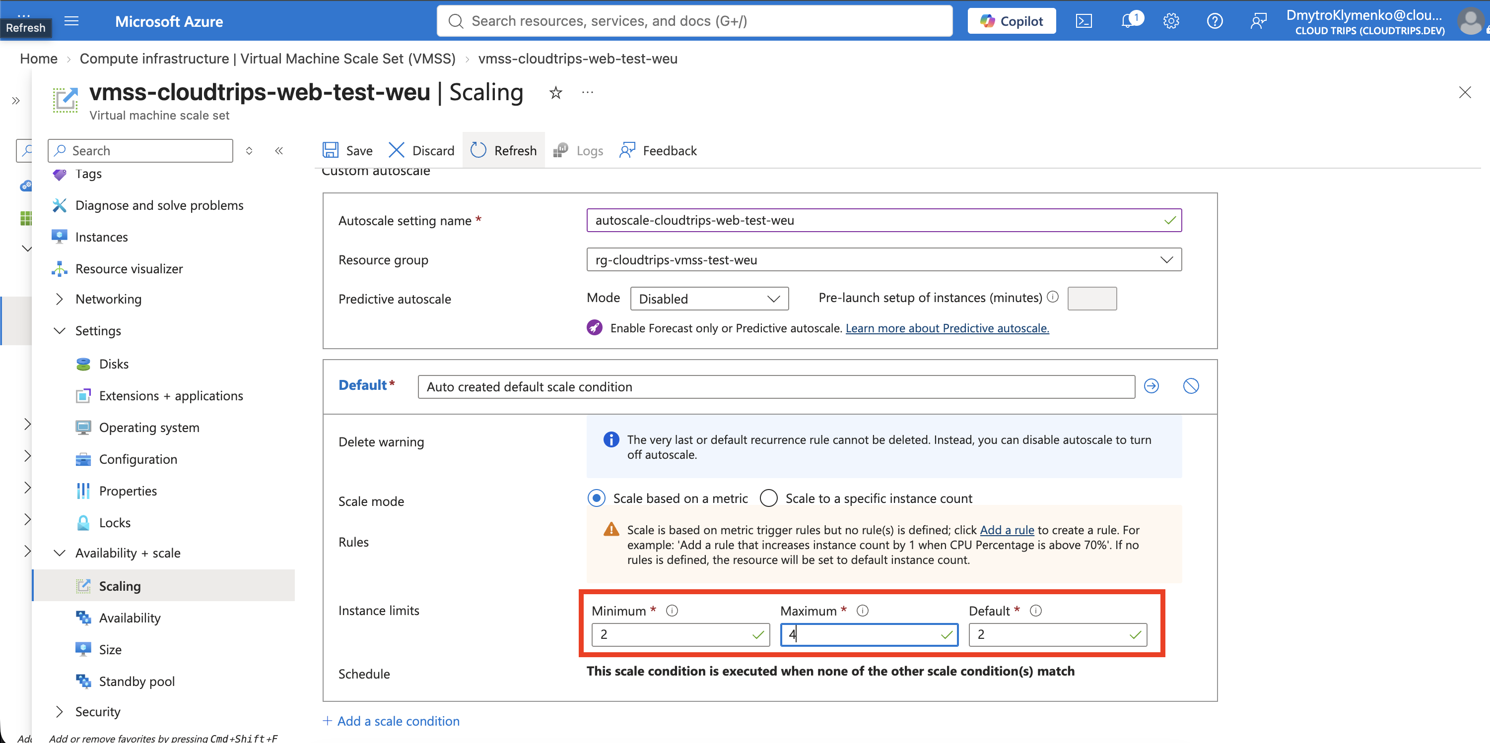This screenshot has height=743, width=1490.
Task: Select Scale to a specific instance count
Action: (x=769, y=498)
